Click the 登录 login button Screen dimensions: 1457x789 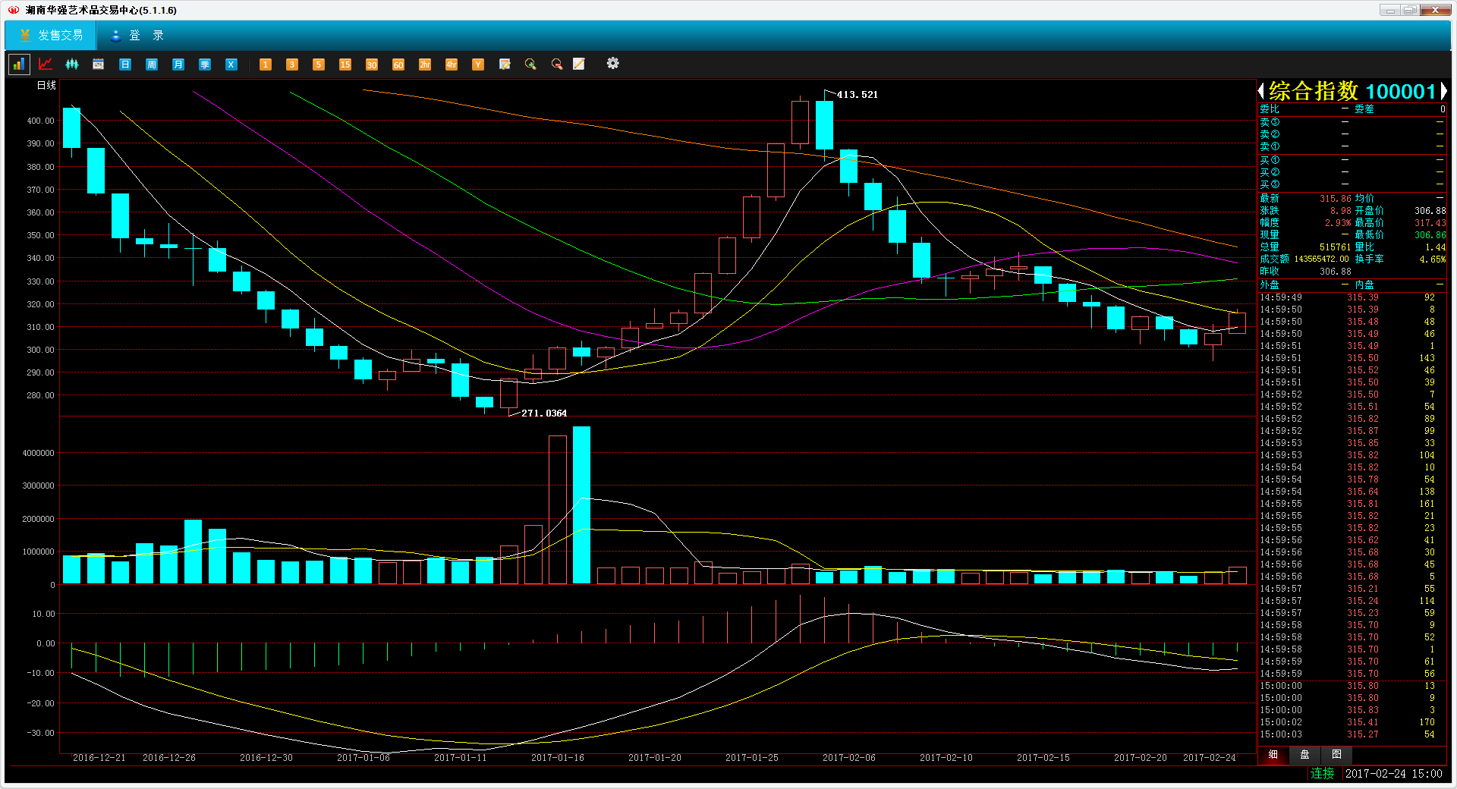[x=137, y=36]
